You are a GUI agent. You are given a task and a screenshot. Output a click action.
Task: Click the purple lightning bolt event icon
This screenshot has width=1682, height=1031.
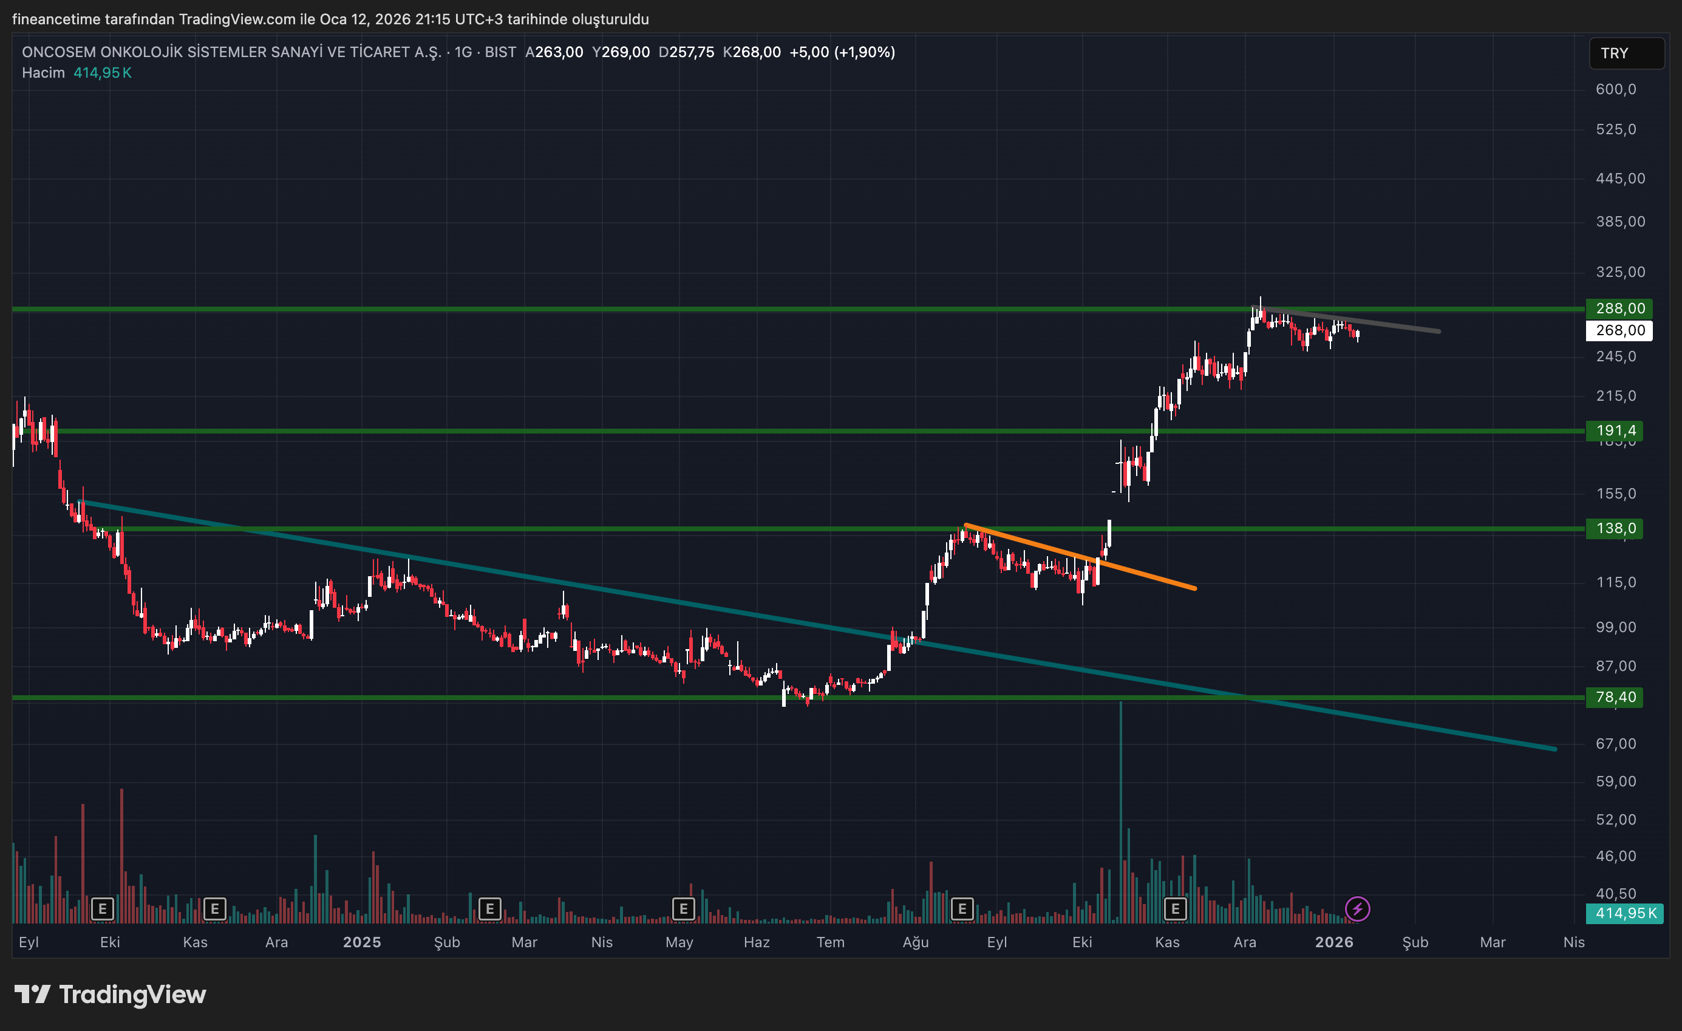(x=1357, y=909)
